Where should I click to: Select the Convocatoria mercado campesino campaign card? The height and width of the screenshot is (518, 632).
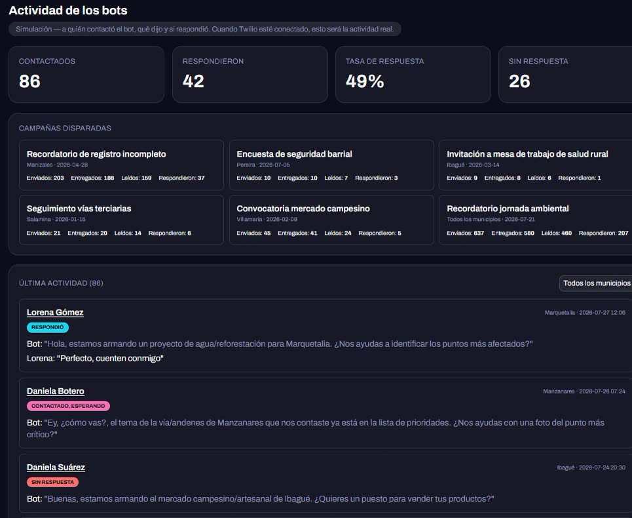[331, 220]
